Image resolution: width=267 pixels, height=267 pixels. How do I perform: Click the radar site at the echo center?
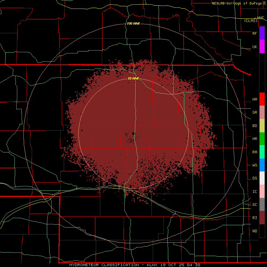133,133
